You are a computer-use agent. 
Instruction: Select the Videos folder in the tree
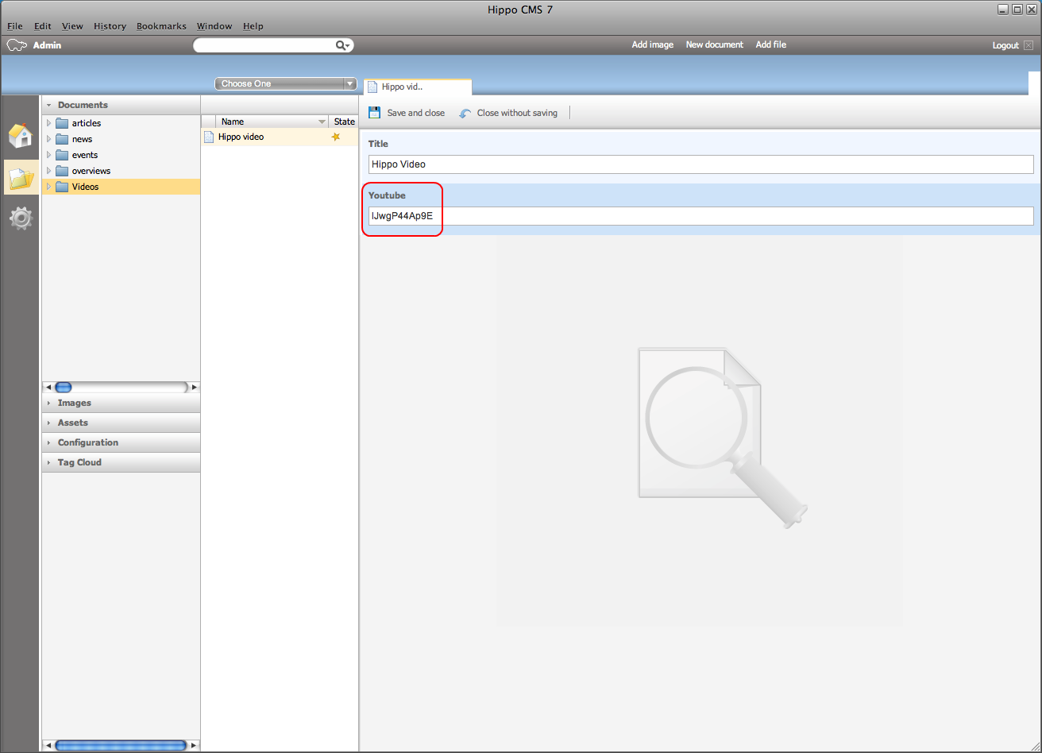coord(85,187)
